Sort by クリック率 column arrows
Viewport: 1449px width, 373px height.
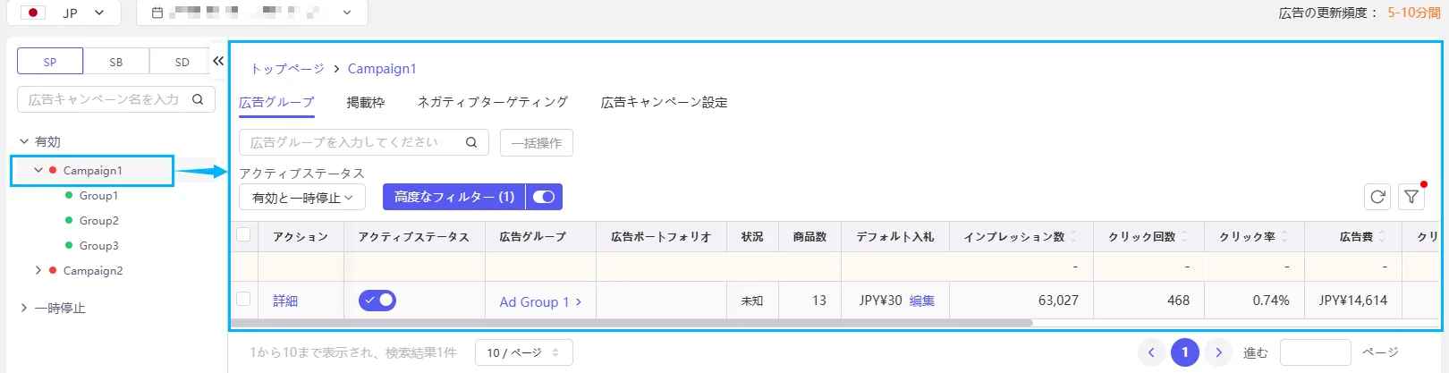tap(1284, 237)
